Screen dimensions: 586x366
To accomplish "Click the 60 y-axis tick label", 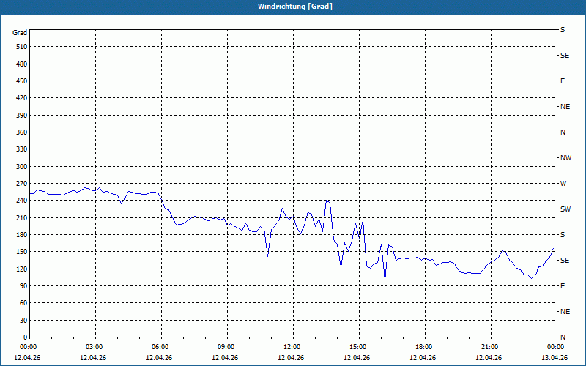I will tap(23, 302).
